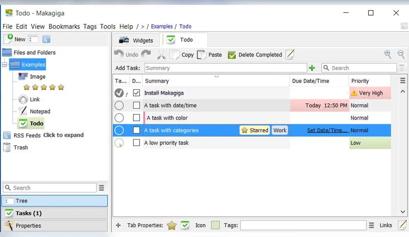Viewport: 409px width, 237px height.
Task: Open the column options hamburger menu
Action: [403, 81]
